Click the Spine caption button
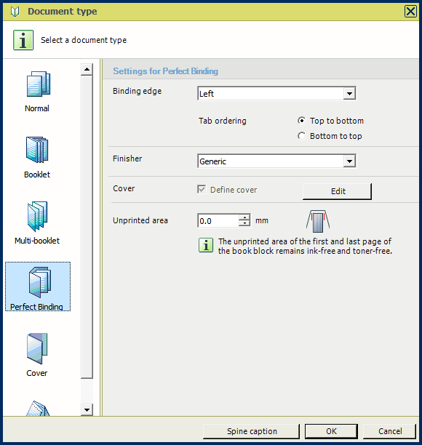The height and width of the screenshot is (445, 422). (251, 431)
